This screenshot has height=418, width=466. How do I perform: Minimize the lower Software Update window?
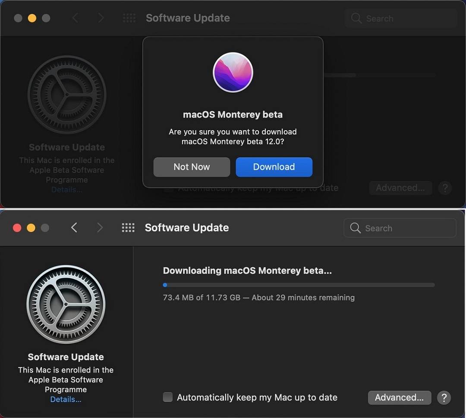point(31,228)
